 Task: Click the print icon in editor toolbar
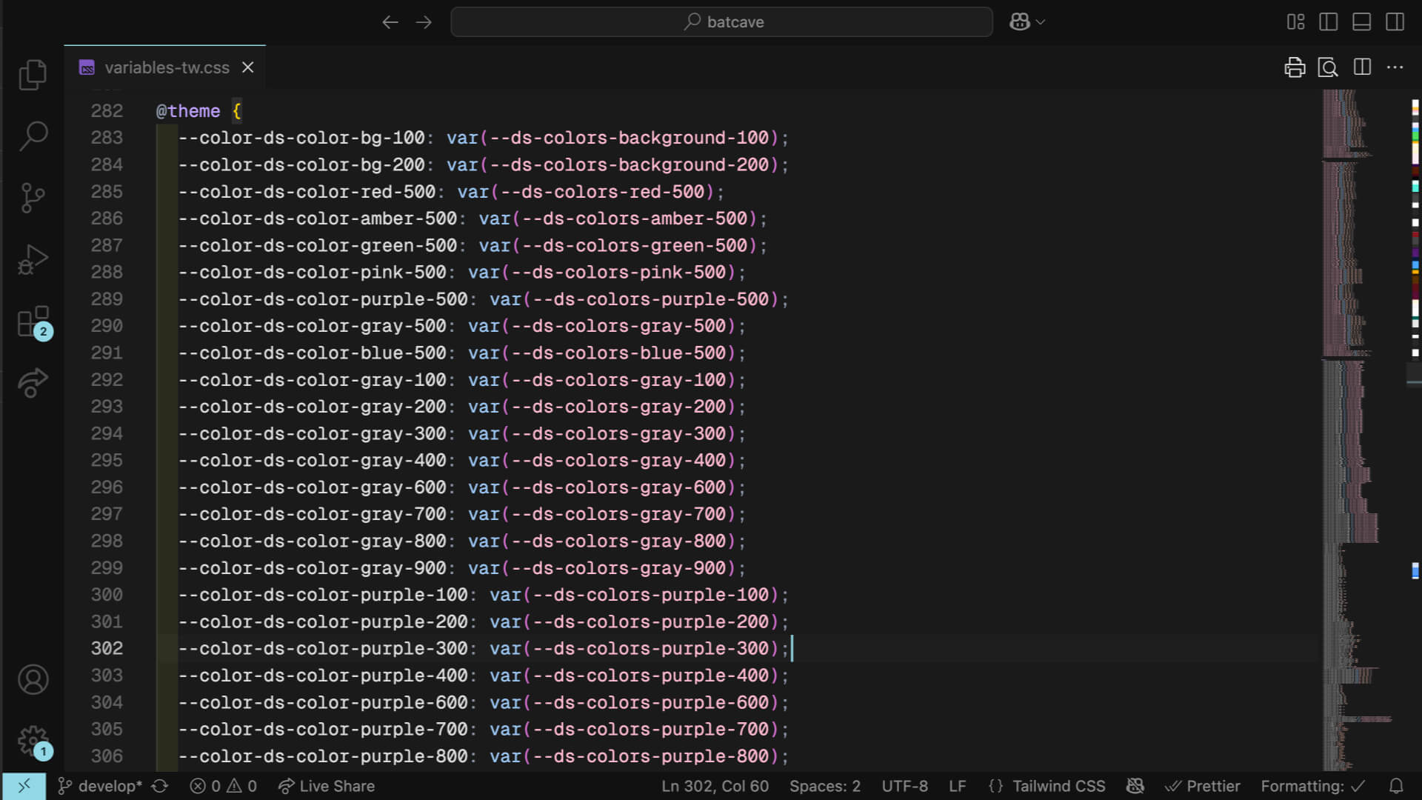(x=1295, y=67)
